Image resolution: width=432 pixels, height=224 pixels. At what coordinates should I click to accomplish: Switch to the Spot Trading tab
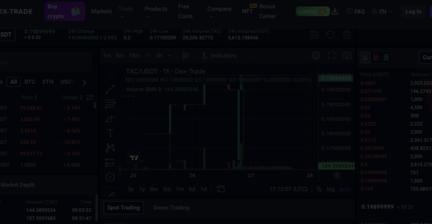(x=123, y=208)
